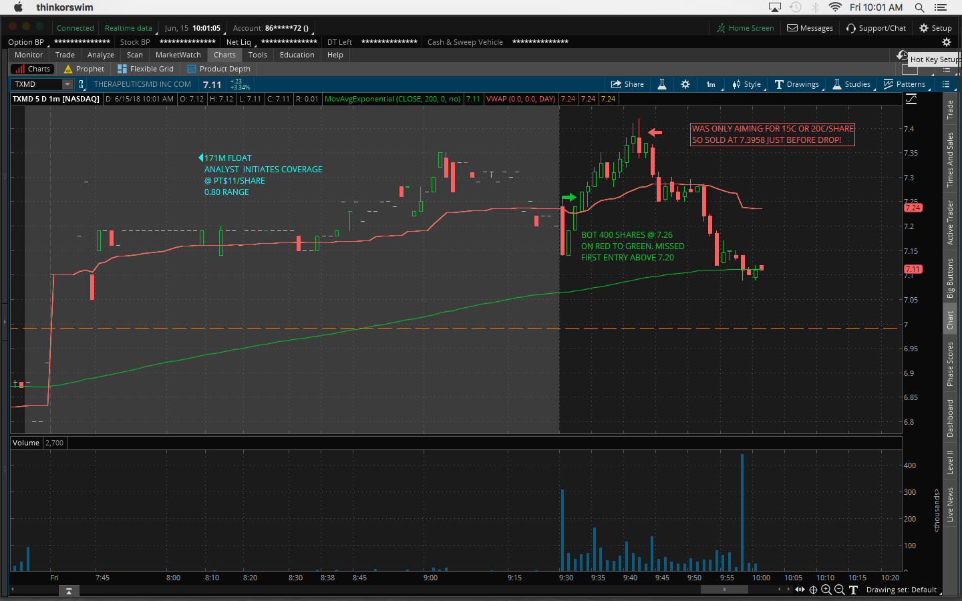Screen dimensions: 962x601
Task: Open the Option BP dropdown
Action: pos(27,42)
